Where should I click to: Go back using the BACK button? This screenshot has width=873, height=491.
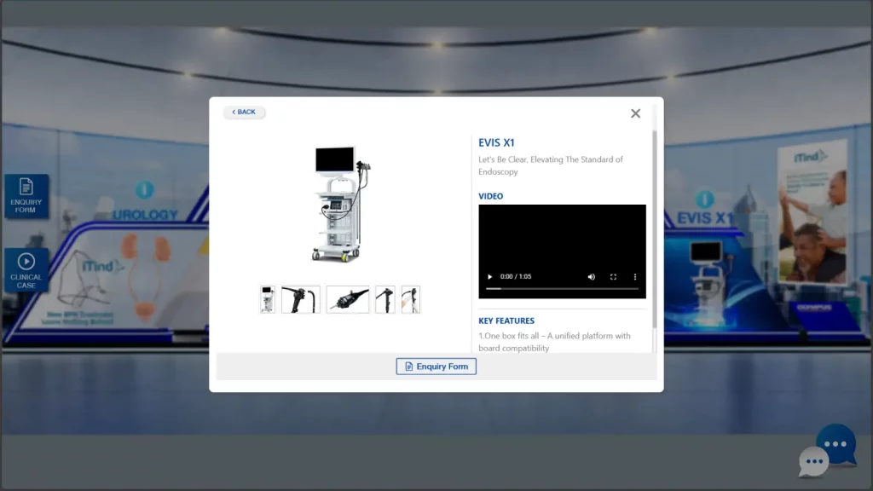tap(245, 113)
